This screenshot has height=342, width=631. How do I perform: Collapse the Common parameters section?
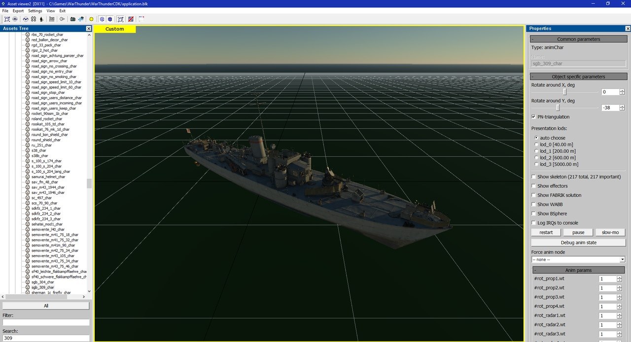tap(578, 39)
